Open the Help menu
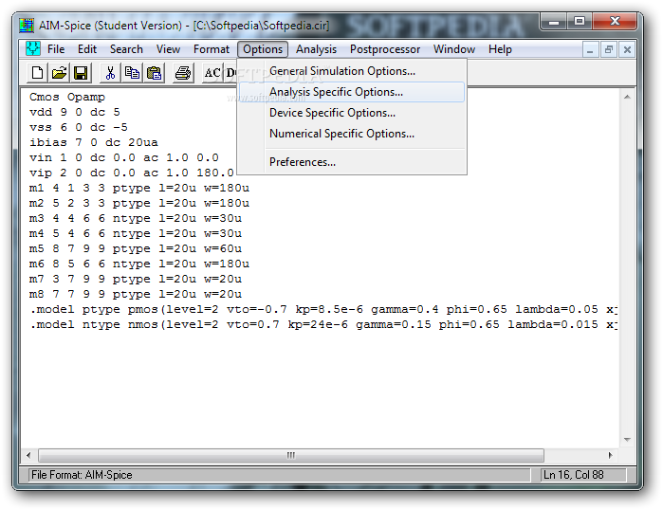 [x=500, y=49]
